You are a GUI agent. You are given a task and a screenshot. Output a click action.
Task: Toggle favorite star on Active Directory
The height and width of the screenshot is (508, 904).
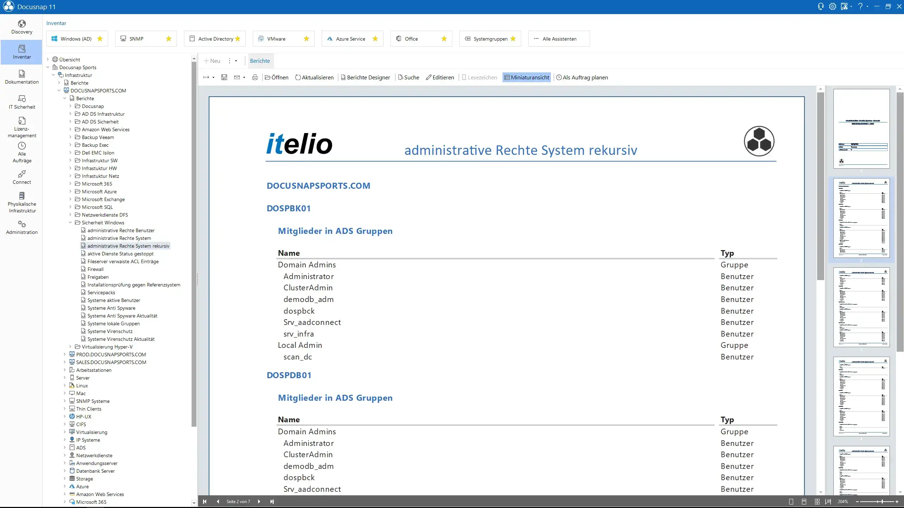238,39
